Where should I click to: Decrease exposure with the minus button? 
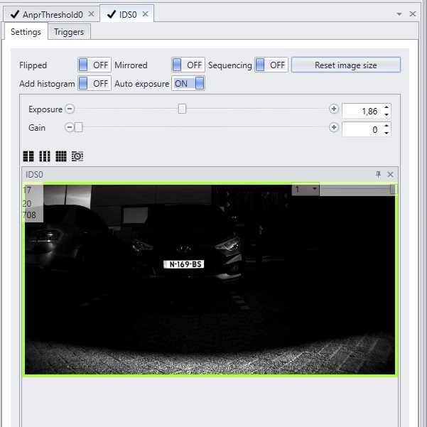tap(70, 109)
